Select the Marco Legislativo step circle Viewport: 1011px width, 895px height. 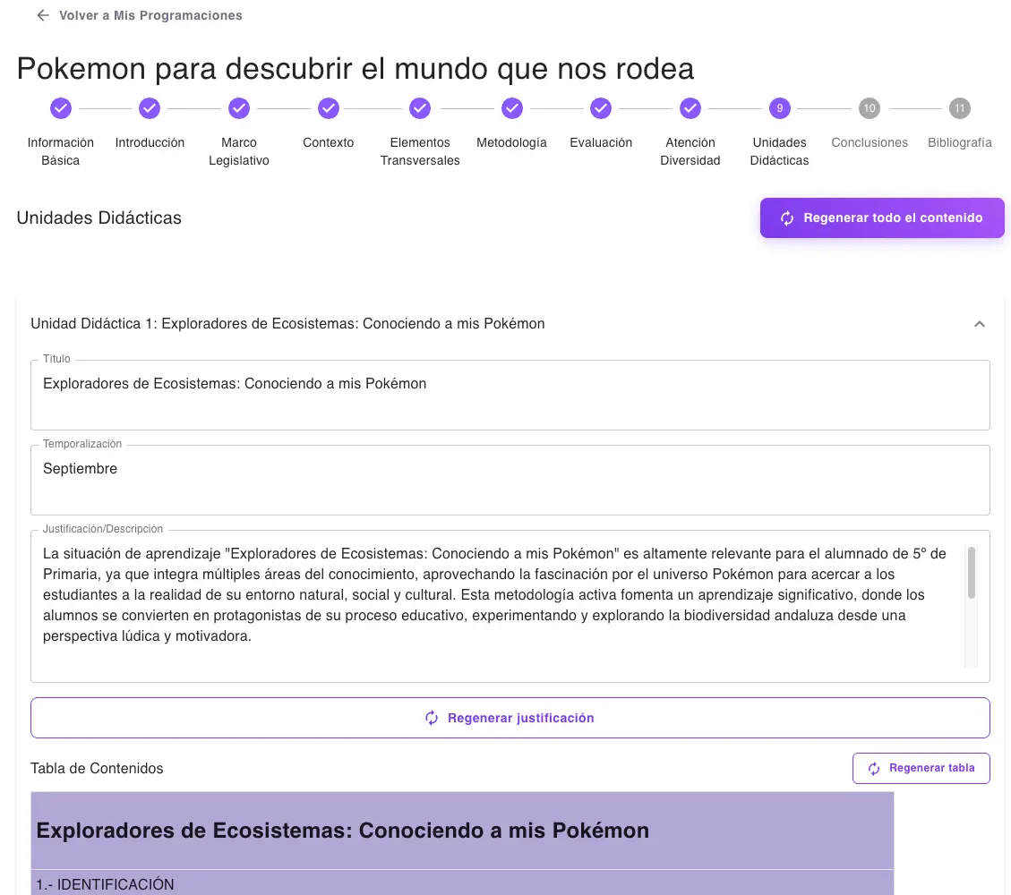pos(238,108)
